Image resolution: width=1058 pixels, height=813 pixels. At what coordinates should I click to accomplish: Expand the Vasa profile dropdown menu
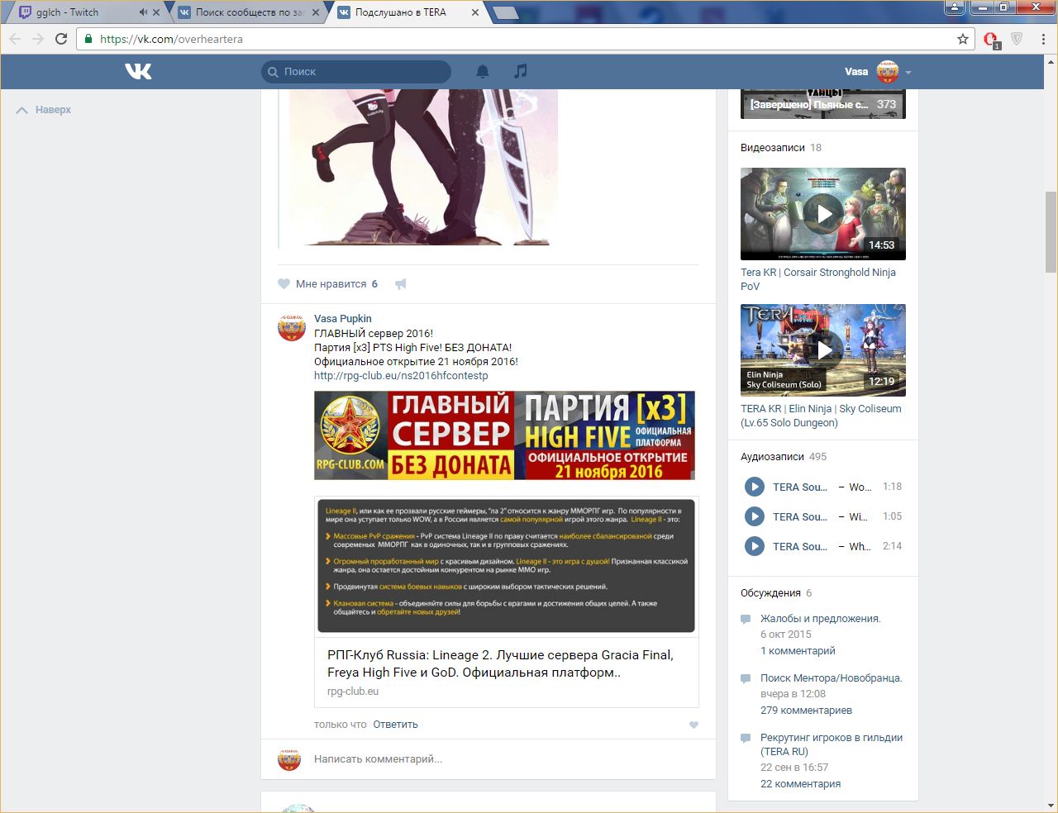point(908,73)
